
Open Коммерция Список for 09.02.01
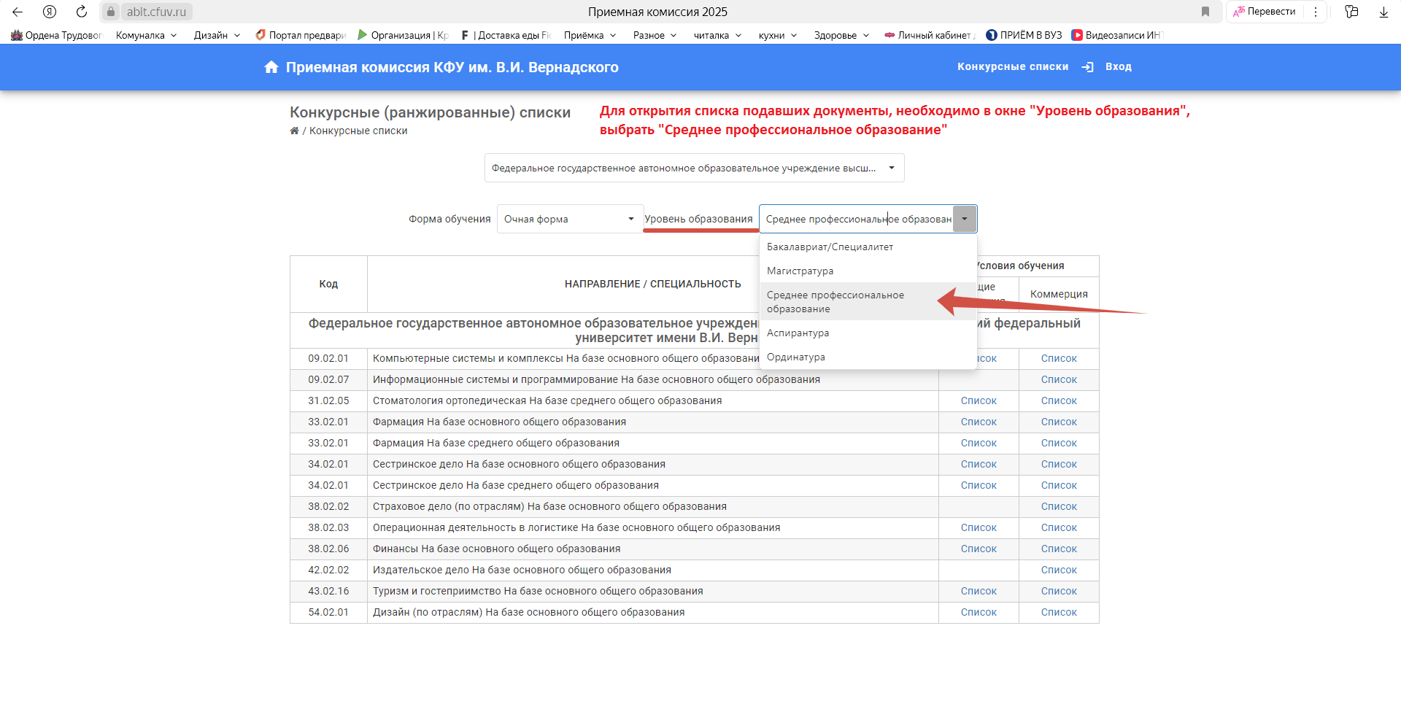(x=1059, y=358)
